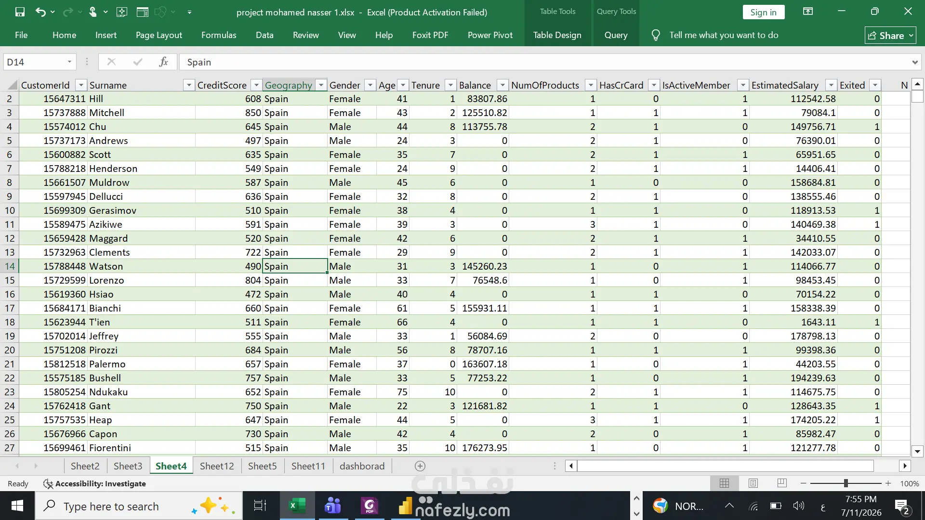Click the screenshot capture icon in quick access toolbar
925x520 pixels.
pyautogui.click(x=122, y=12)
